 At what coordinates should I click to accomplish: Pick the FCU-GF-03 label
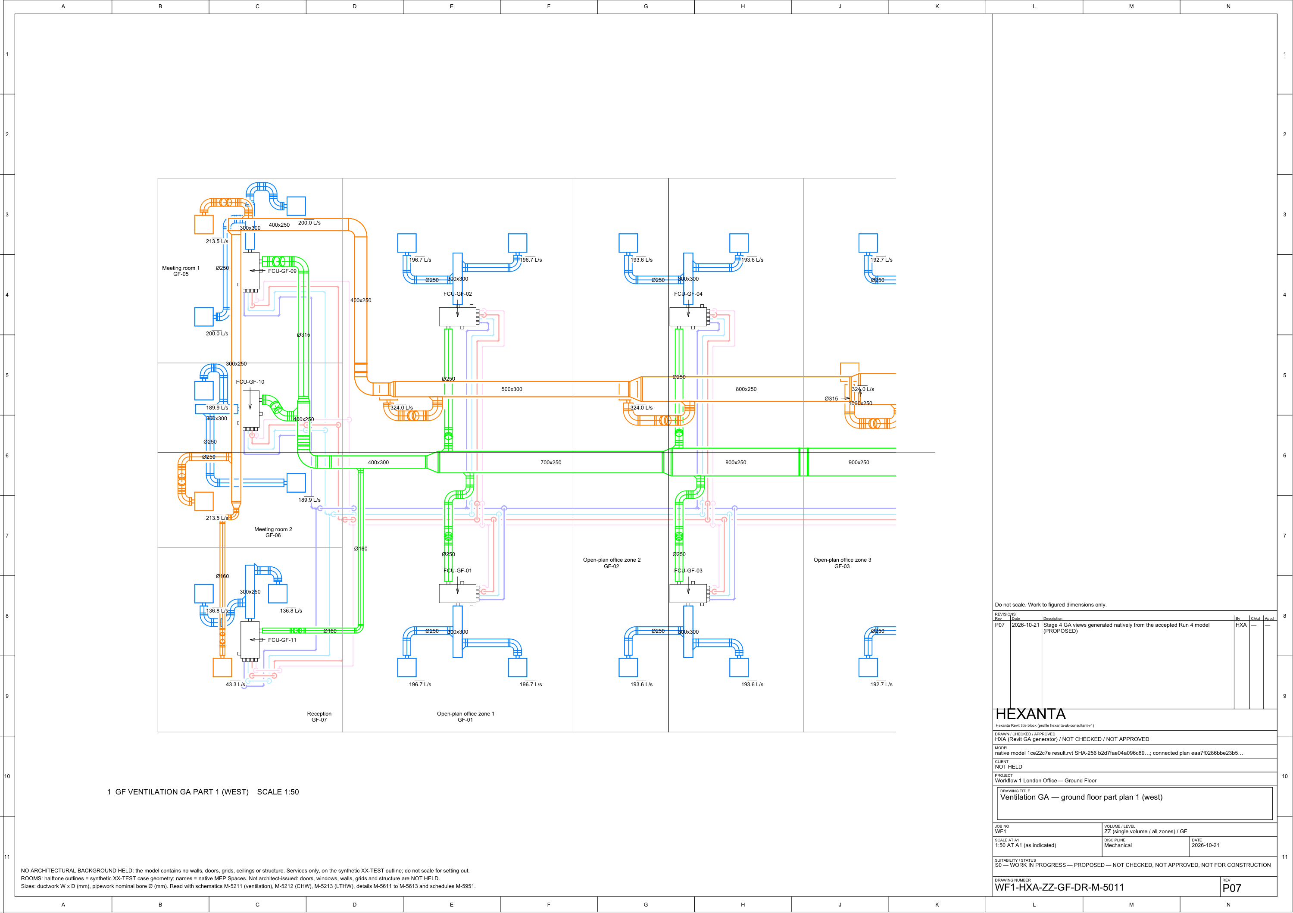[688, 571]
